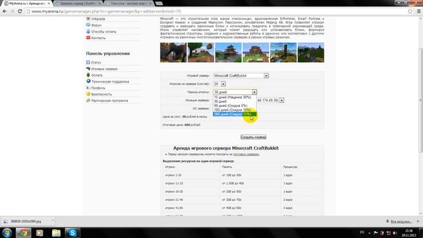Switch to the MyArena.ru browser tab
The width and height of the screenshot is (423, 238).
[x=26, y=3]
